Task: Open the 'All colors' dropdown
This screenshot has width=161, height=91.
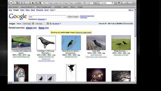Action: point(56,24)
